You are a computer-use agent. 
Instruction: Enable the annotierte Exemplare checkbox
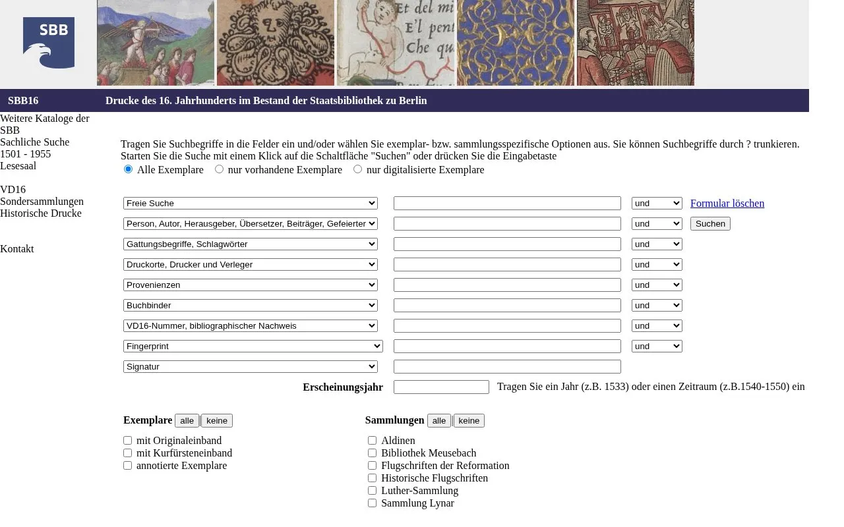click(128, 466)
